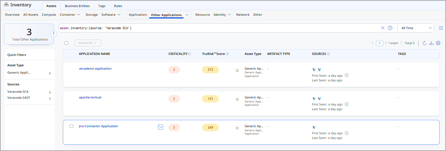The image size is (446, 151).
Task: Open table settings gear icon
Action: (x=438, y=43)
